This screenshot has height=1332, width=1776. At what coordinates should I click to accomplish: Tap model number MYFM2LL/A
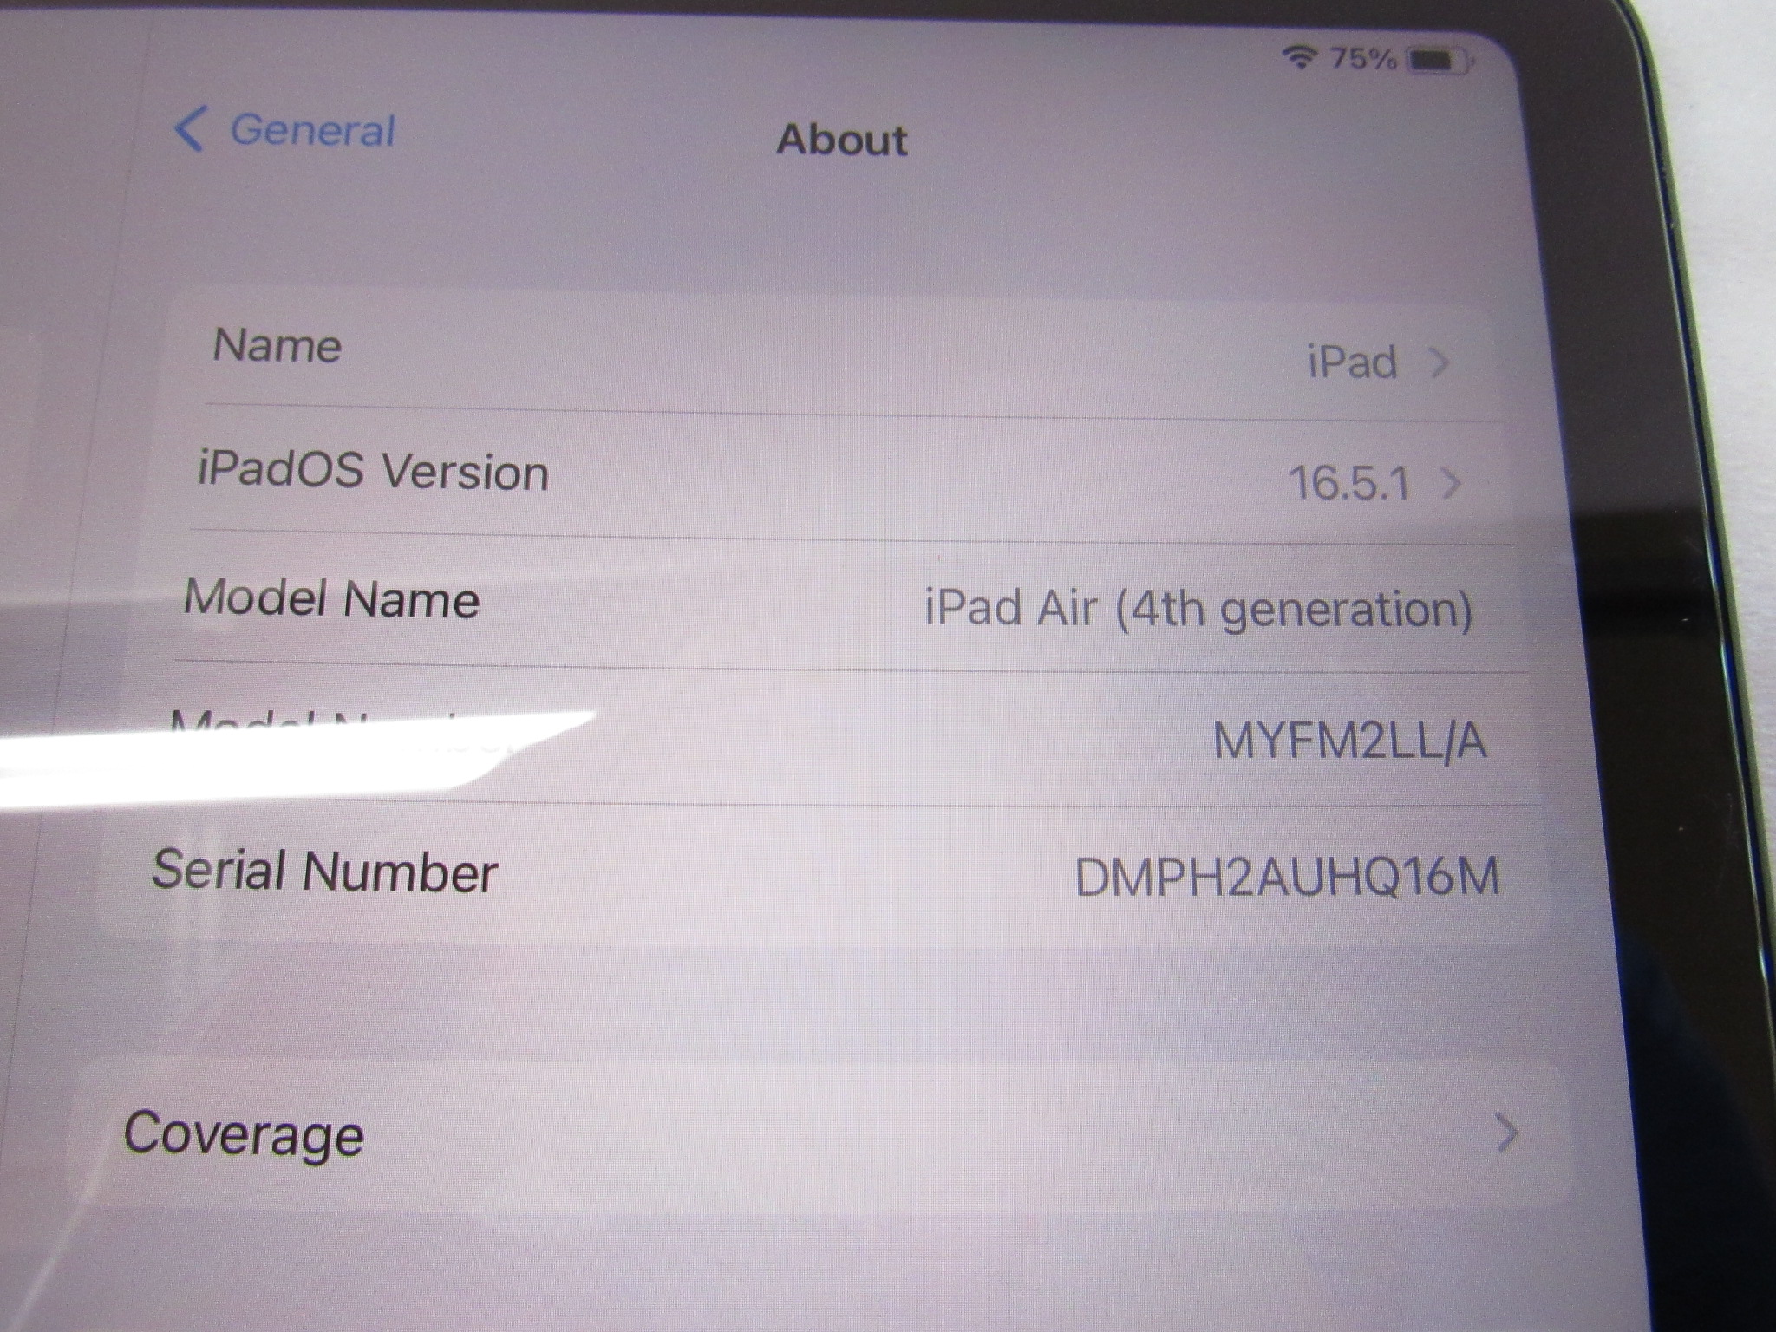1349,741
